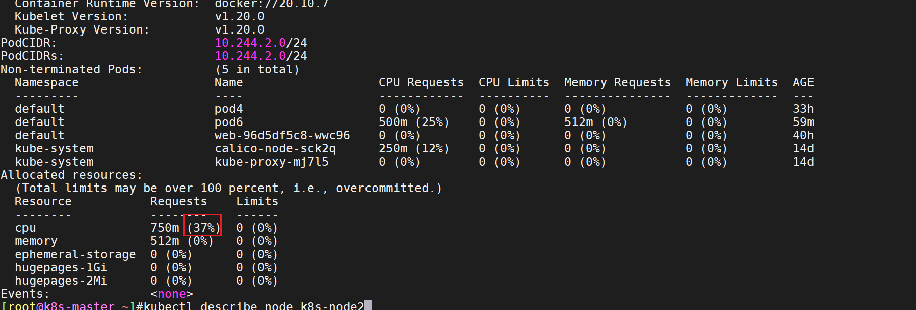Select the pod6 entry text
The image size is (916, 310).
(x=228, y=122)
